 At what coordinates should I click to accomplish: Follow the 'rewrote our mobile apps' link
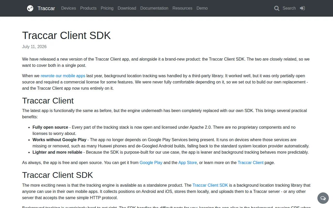coord(63,76)
